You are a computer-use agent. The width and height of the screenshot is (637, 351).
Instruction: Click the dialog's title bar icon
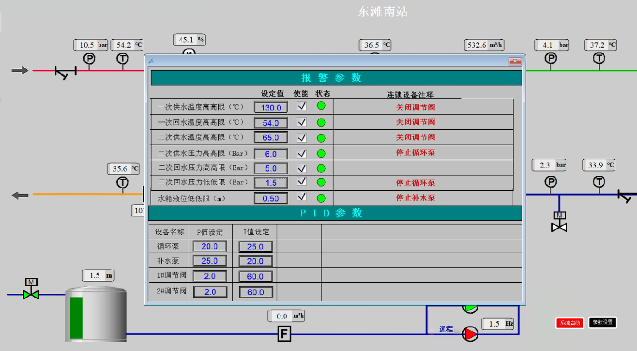coord(151,61)
